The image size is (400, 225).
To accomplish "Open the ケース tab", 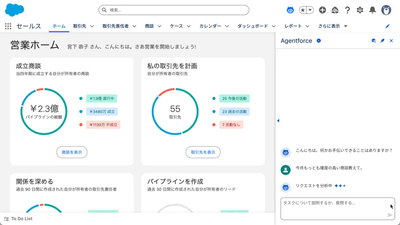I will 176,26.
